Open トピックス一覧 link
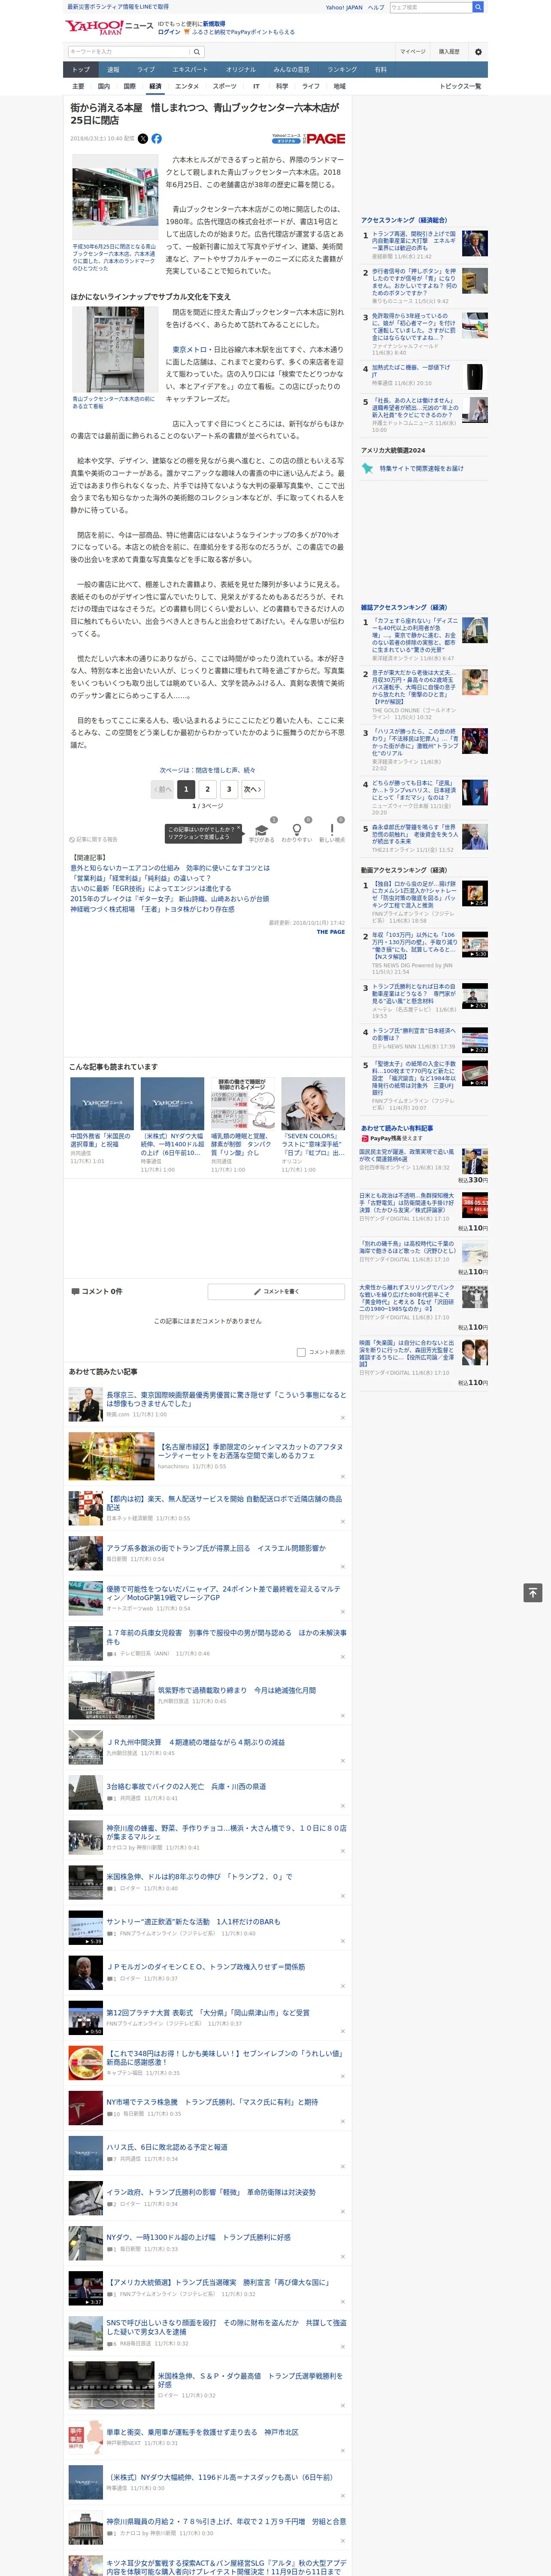 pyautogui.click(x=460, y=86)
